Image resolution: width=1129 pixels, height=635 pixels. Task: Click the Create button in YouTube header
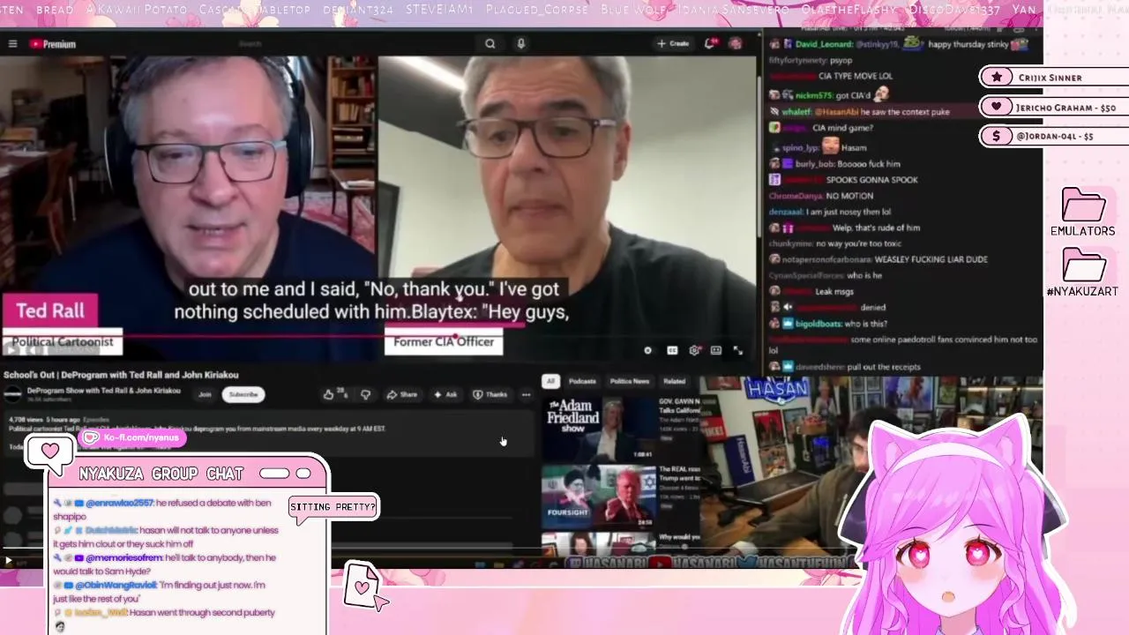pyautogui.click(x=673, y=43)
